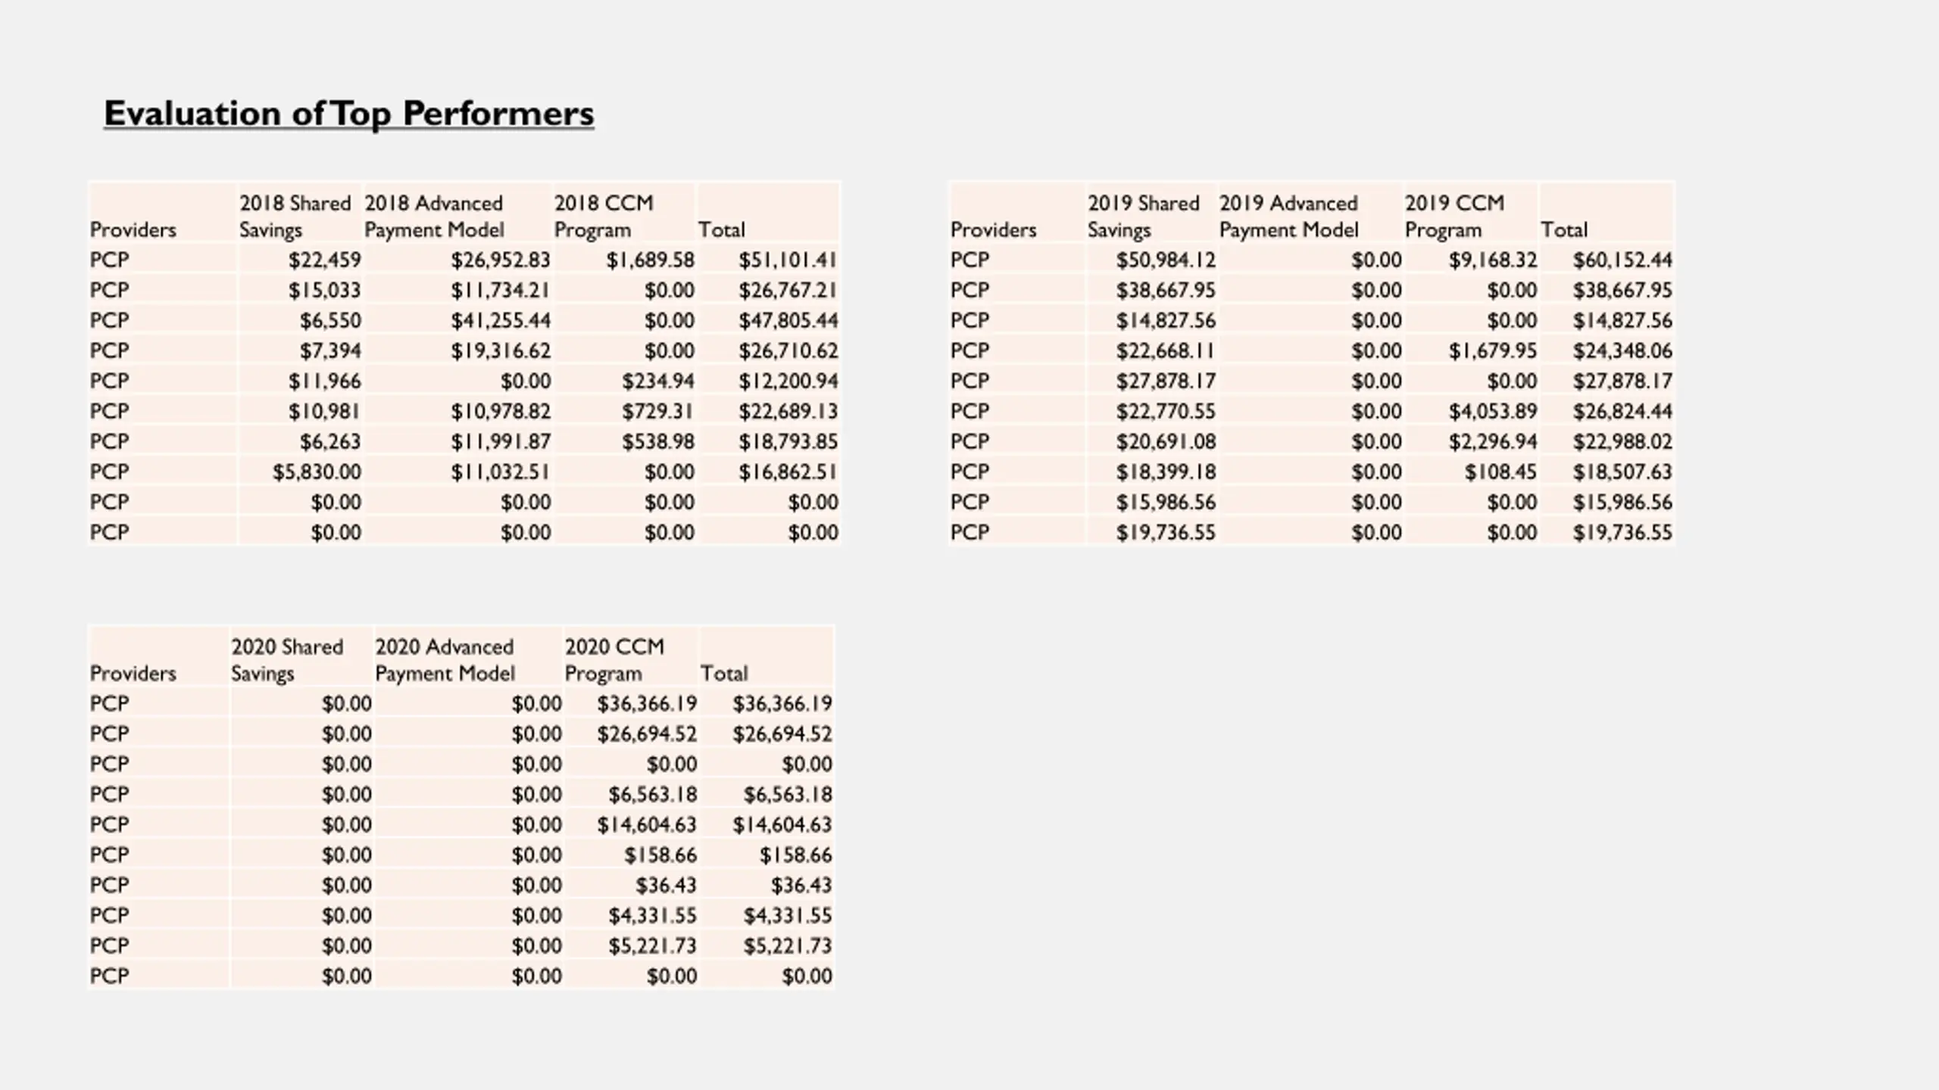
Task: Select the $36,366.19 CCM Program cell
Action: tap(647, 703)
